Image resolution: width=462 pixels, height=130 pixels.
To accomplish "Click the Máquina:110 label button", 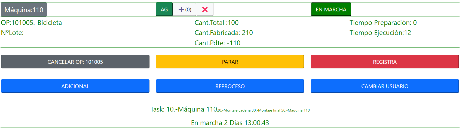I will click(x=24, y=10).
